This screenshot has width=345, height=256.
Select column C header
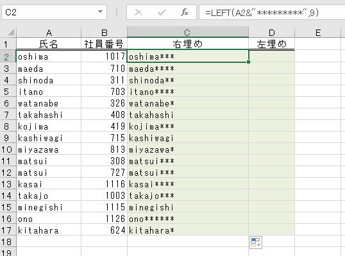188,32
